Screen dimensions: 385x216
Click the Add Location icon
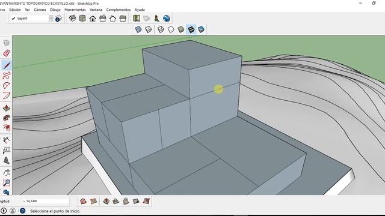(137, 19)
